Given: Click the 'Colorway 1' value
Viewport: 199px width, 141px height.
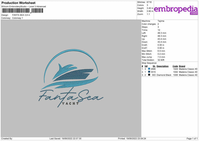Looking at the screenshot, I should pos(18,18).
